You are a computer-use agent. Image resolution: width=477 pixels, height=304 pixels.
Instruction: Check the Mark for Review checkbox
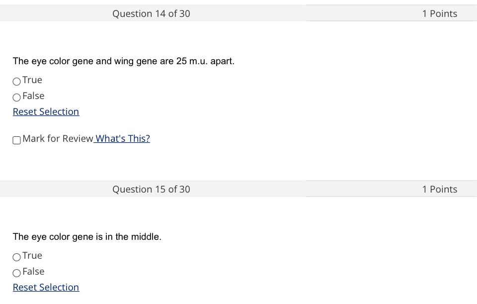(16, 140)
